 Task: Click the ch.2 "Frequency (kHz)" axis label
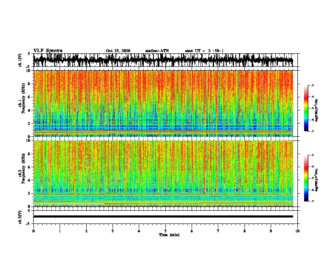tap(23, 168)
